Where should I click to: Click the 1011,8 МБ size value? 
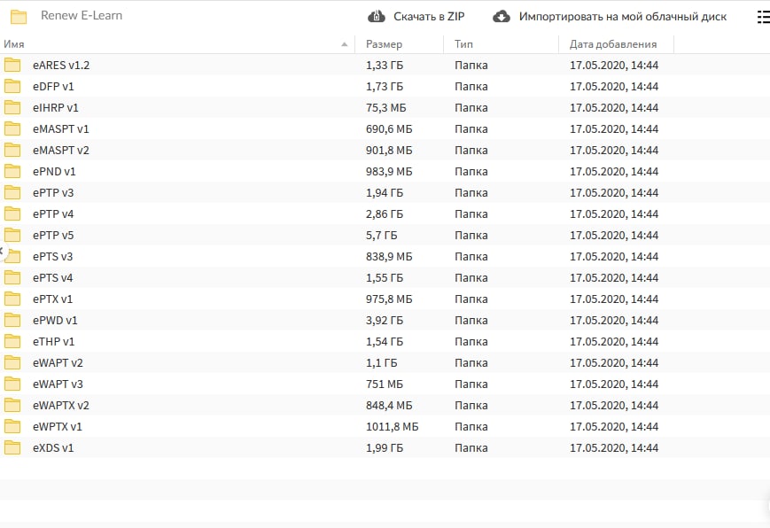tap(393, 426)
